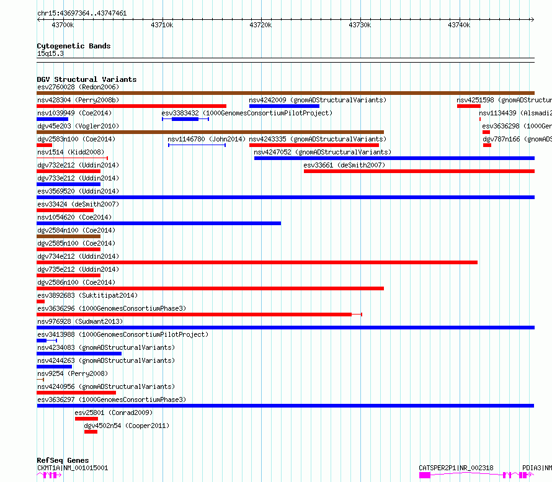Click the RefSeq Genes track title
Viewport: 552px width, 482px height.
tap(63, 460)
